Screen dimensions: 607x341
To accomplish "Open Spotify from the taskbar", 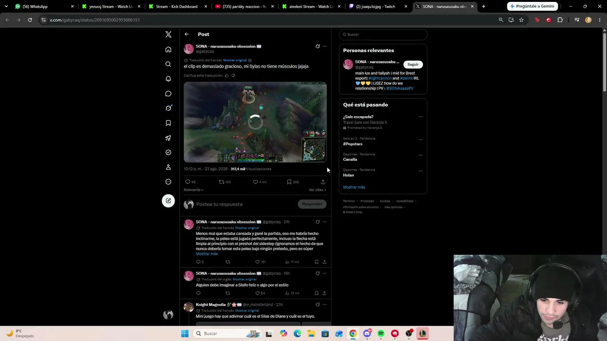I will [381, 333].
